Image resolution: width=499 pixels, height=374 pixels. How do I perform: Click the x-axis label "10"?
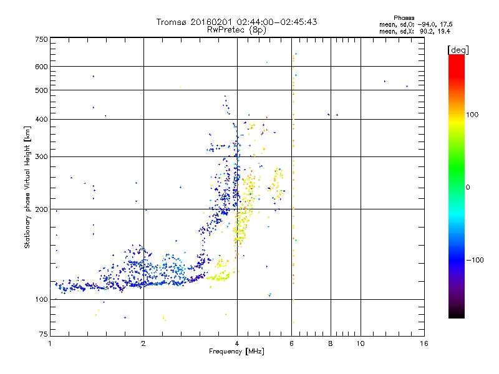click(x=361, y=343)
